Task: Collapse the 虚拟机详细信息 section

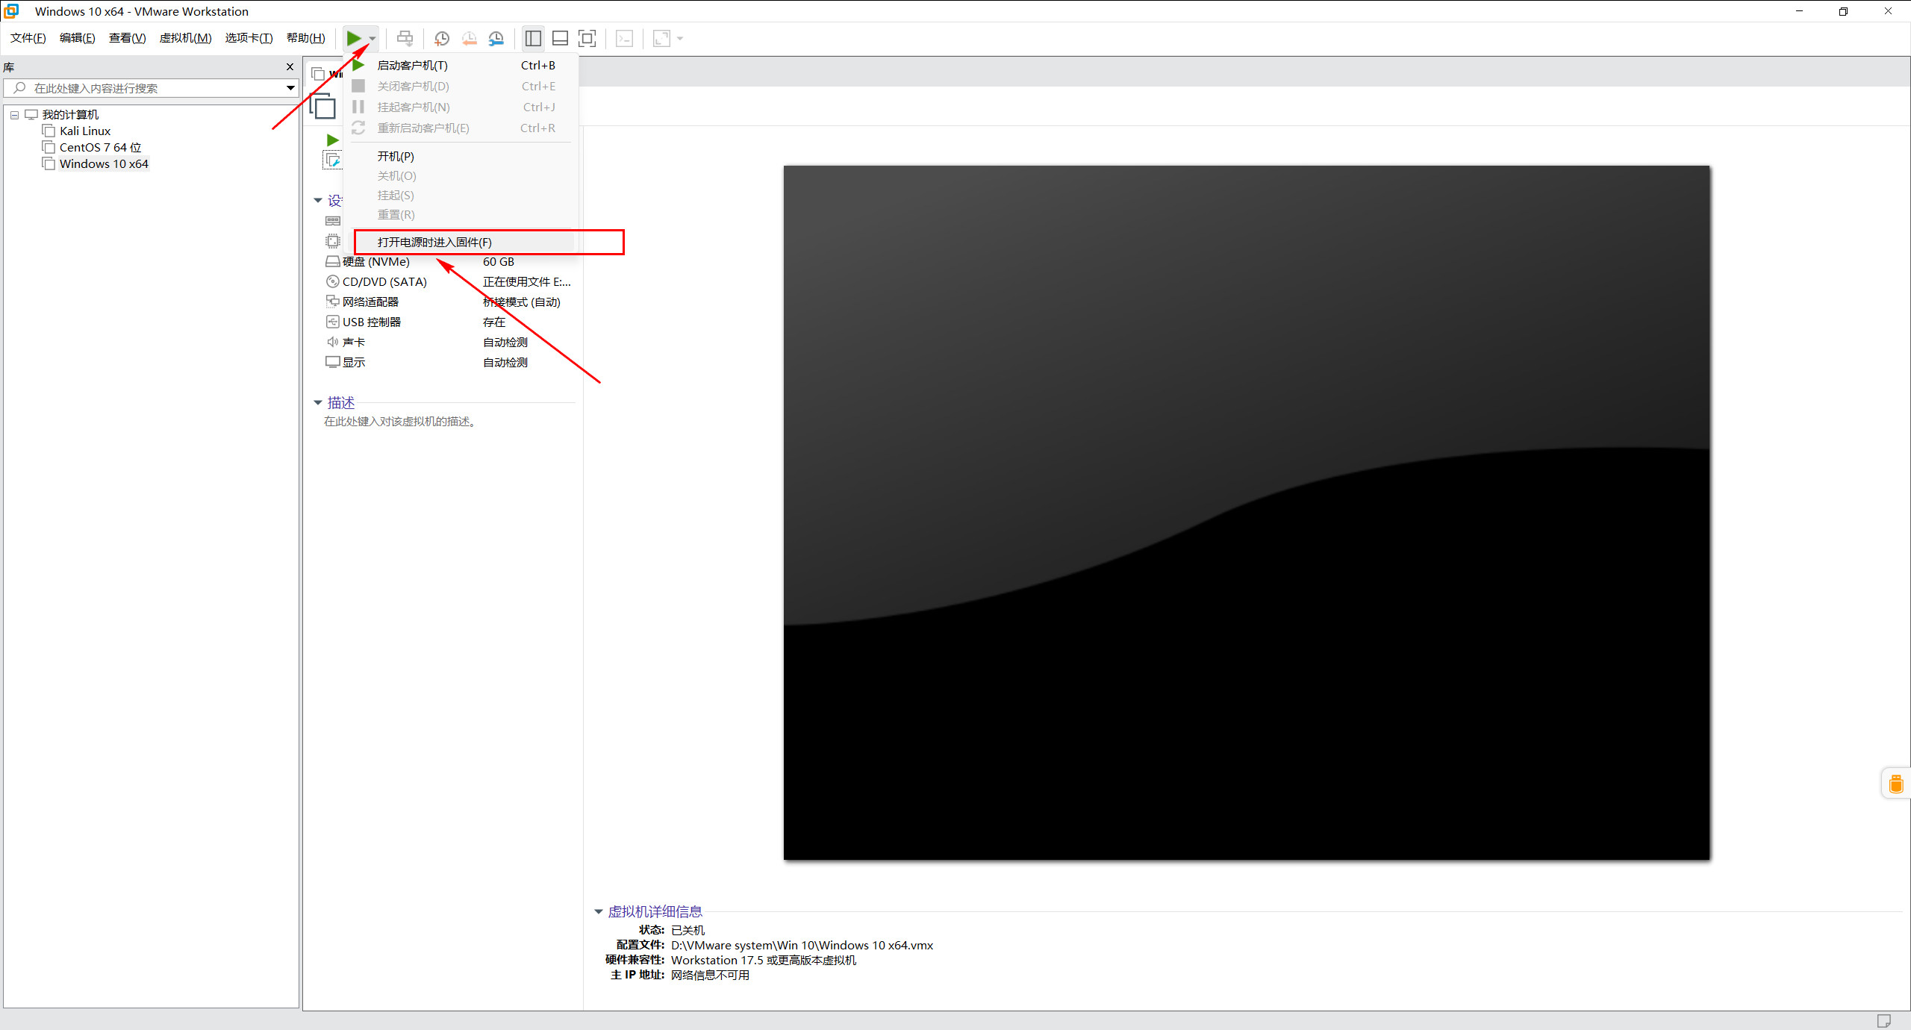Action: (x=599, y=911)
